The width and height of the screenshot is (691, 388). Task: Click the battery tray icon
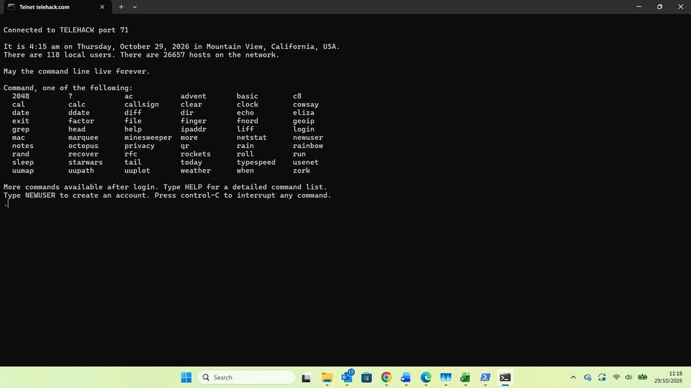click(642, 377)
